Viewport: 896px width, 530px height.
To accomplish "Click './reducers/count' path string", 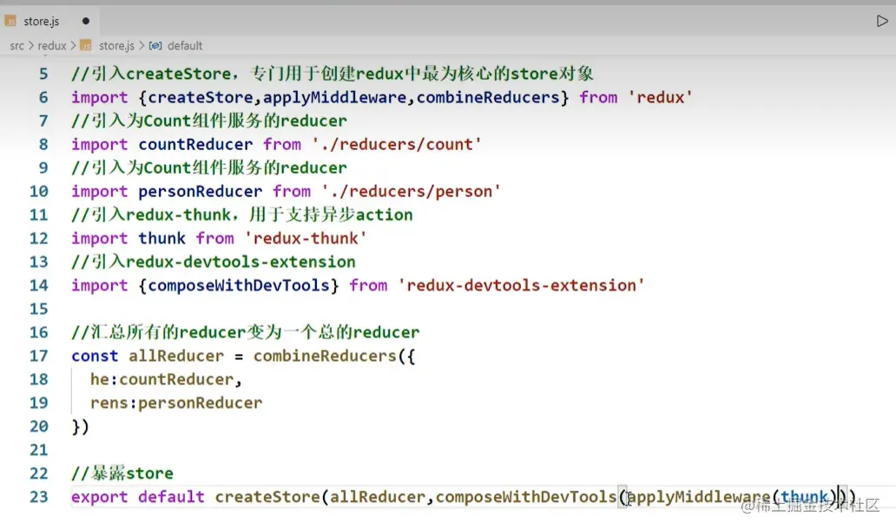I will 397,145.
